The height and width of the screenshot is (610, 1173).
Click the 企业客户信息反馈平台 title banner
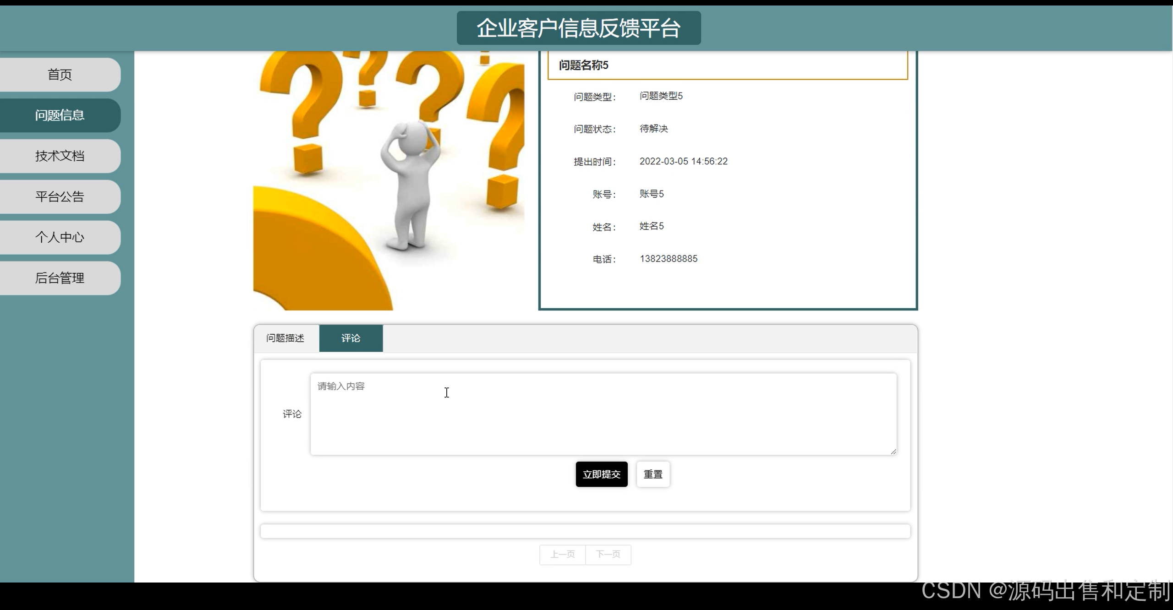pos(578,28)
